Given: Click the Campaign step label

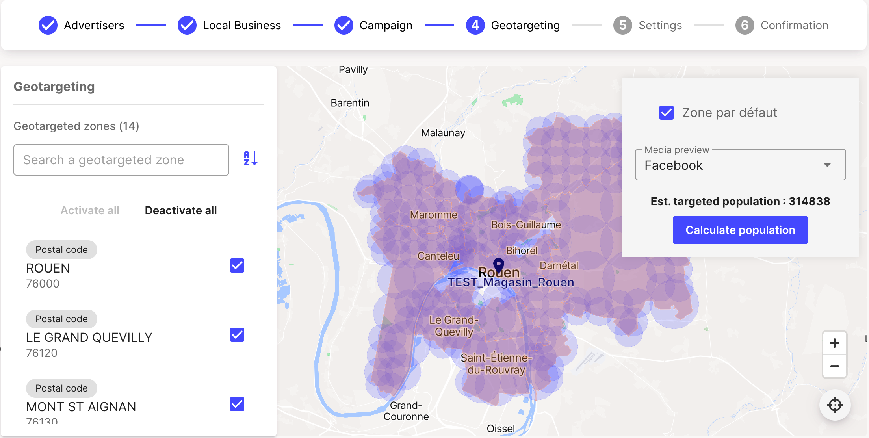Looking at the screenshot, I should click(x=386, y=25).
